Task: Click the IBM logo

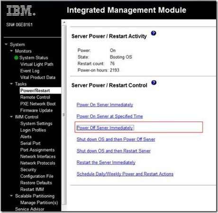Action: (x=21, y=10)
